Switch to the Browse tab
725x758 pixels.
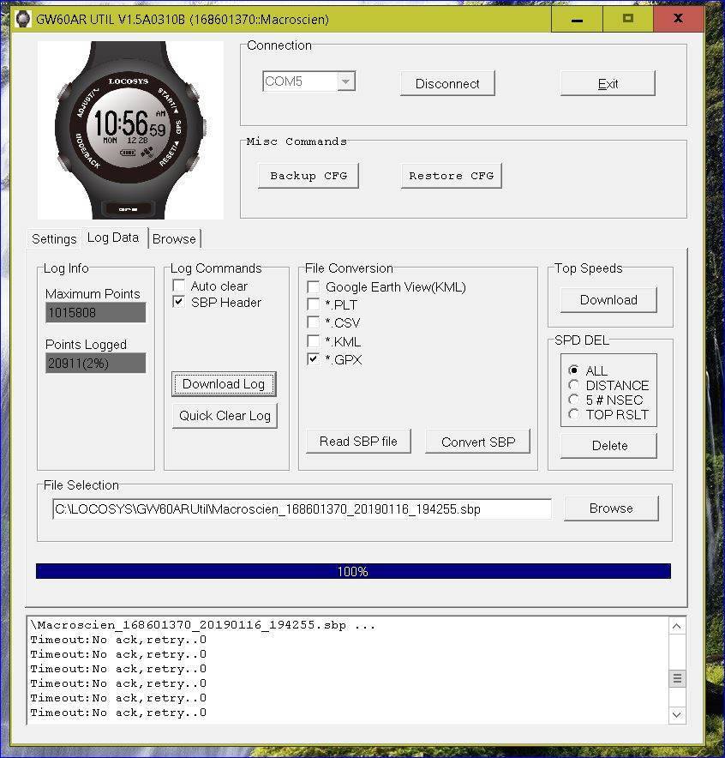tap(174, 238)
